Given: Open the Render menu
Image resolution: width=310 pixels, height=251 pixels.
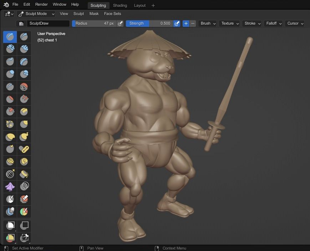Looking at the screenshot, I should click(41, 5).
